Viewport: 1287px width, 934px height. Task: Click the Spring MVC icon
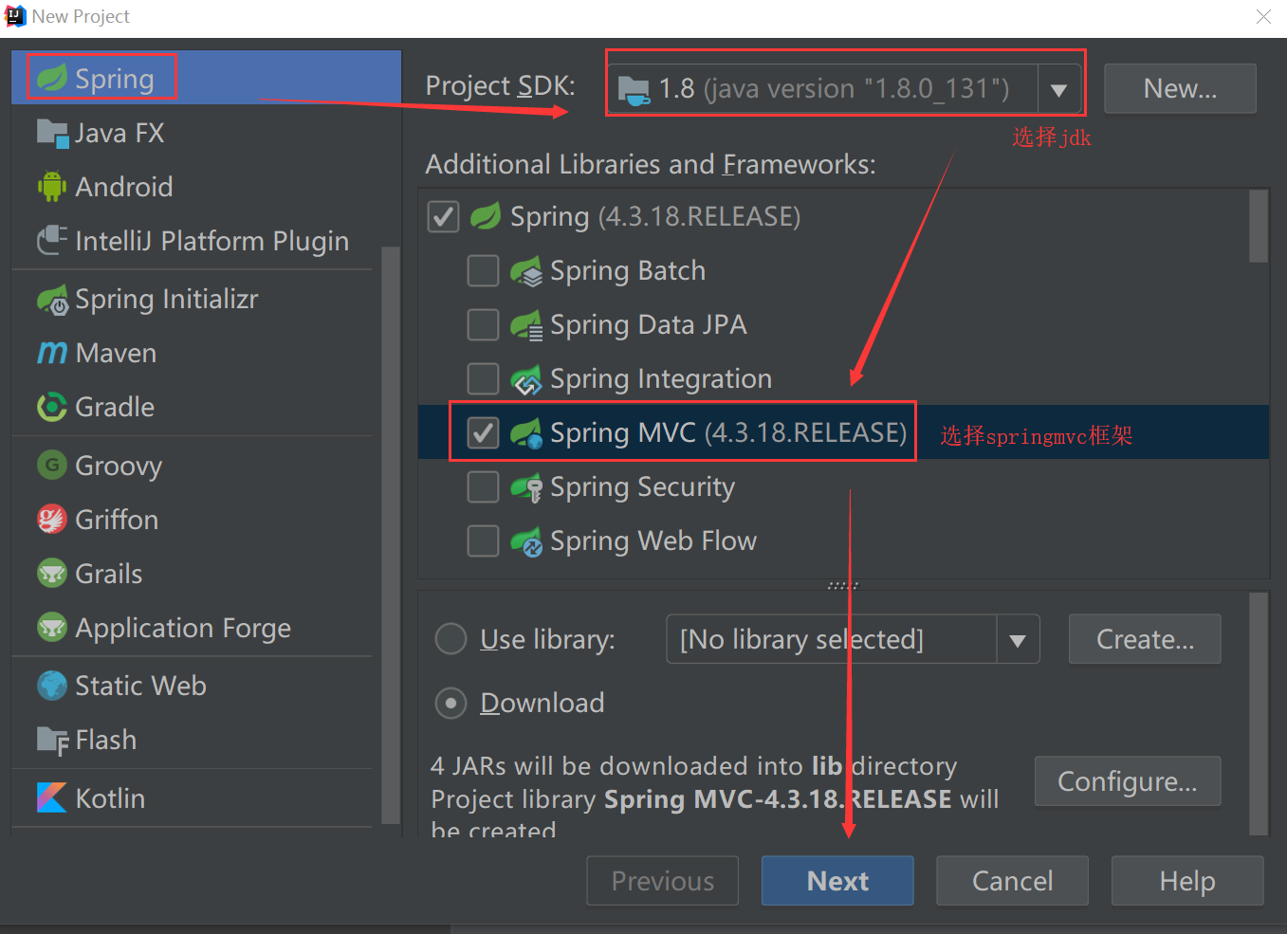click(x=526, y=433)
